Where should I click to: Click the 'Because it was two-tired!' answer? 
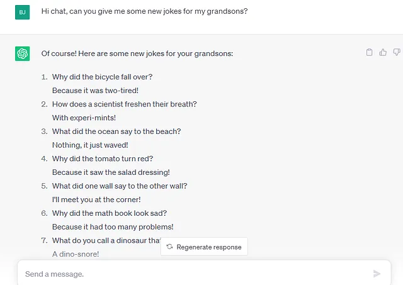tap(95, 91)
